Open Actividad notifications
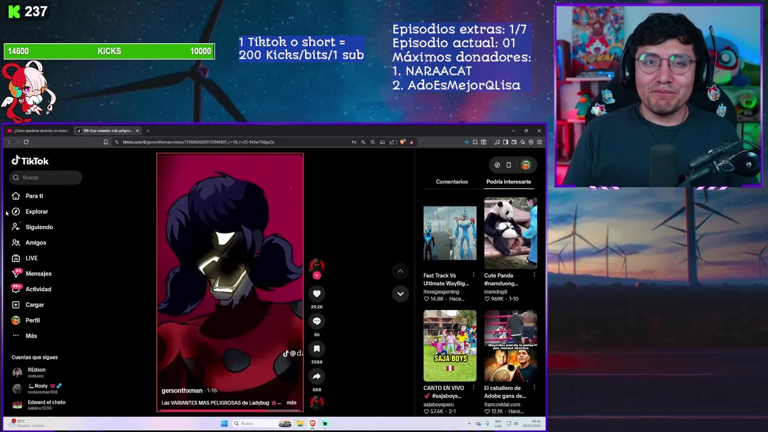 (x=31, y=289)
